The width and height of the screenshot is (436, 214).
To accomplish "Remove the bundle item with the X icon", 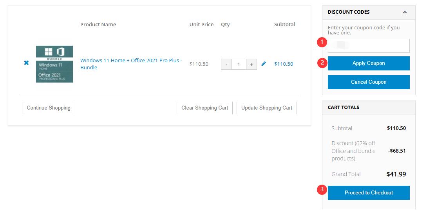I will [x=26, y=63].
